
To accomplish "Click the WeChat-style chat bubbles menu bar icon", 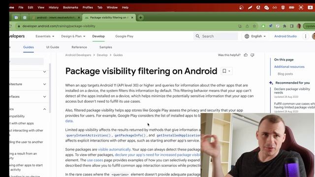I will (267, 8).
